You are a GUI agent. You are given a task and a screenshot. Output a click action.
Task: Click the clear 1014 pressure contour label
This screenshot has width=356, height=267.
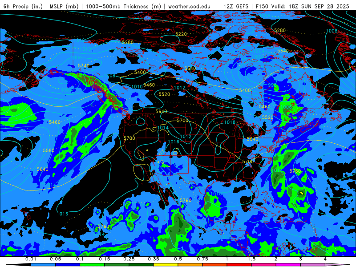pyautogui.click(x=163, y=128)
